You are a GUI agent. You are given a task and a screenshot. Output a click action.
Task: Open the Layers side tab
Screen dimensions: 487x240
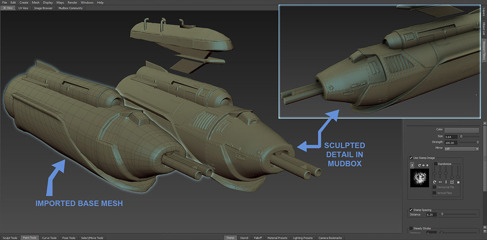tap(484, 12)
